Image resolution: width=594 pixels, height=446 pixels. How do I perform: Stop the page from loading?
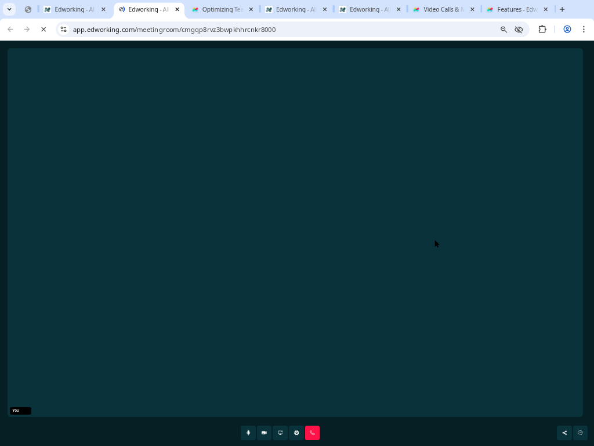44,29
